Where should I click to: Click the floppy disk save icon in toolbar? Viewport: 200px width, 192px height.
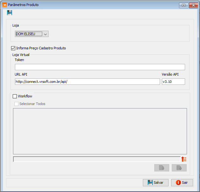pos(10,13)
